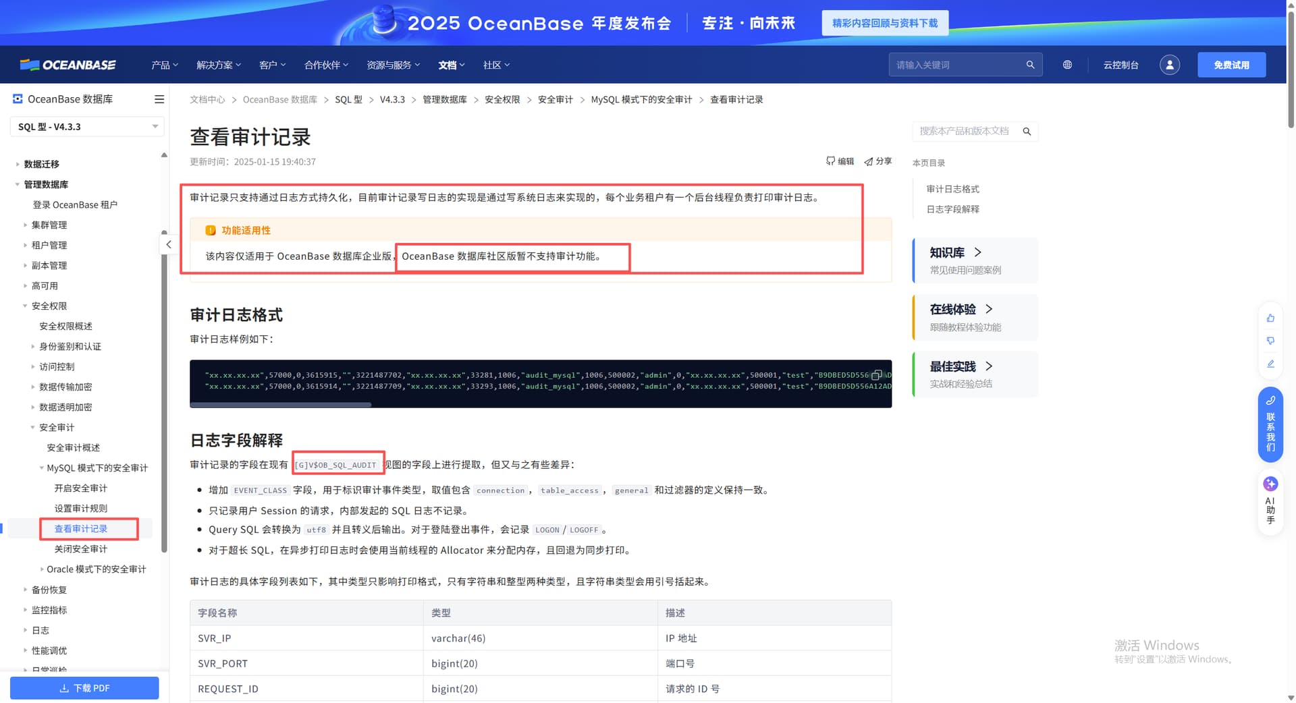Screen dimensions: 1296x703
Task: Click the globe language switcher icon
Action: (x=1067, y=65)
